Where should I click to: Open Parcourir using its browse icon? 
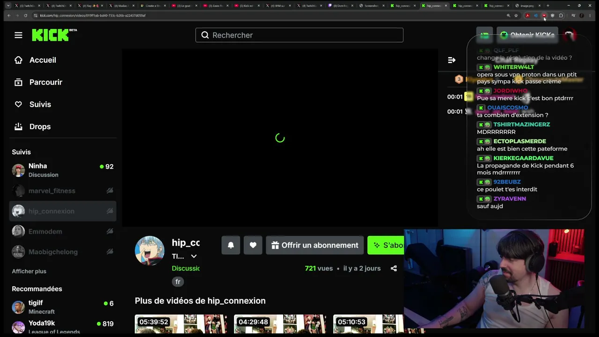(x=18, y=82)
